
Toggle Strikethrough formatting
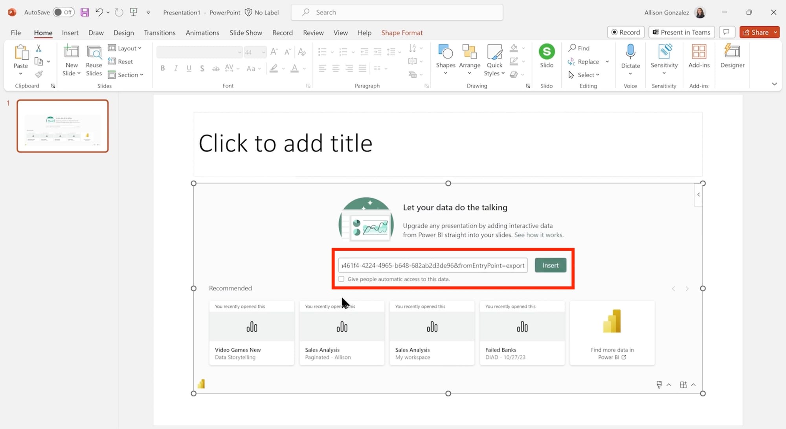coord(215,68)
